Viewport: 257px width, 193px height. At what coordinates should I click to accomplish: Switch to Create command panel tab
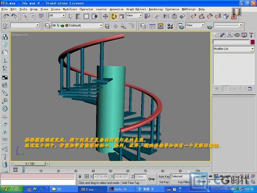(215, 35)
